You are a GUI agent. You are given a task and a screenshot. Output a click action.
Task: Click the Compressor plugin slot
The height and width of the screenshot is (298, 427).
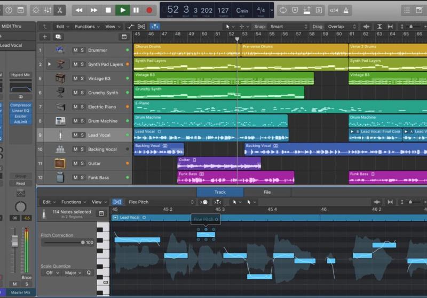point(20,105)
